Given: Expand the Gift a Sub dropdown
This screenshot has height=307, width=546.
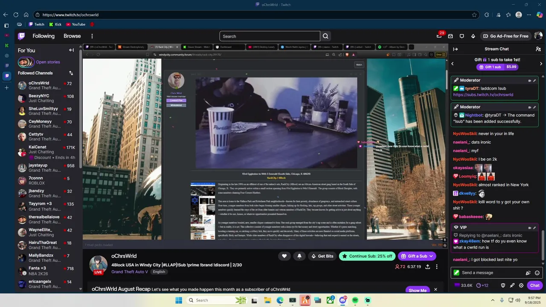Looking at the screenshot, I should coord(431,256).
